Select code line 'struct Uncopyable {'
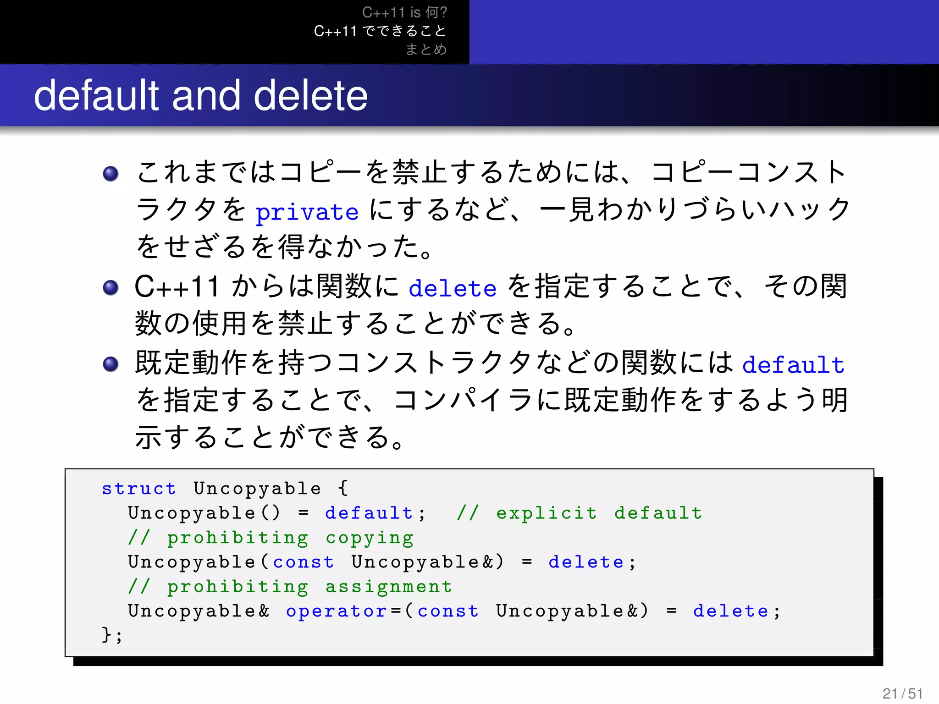 tap(225, 489)
